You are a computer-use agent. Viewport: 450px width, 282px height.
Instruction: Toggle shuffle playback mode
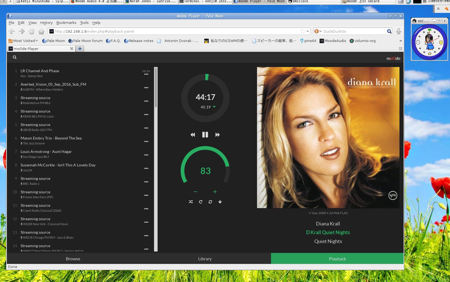tap(191, 202)
